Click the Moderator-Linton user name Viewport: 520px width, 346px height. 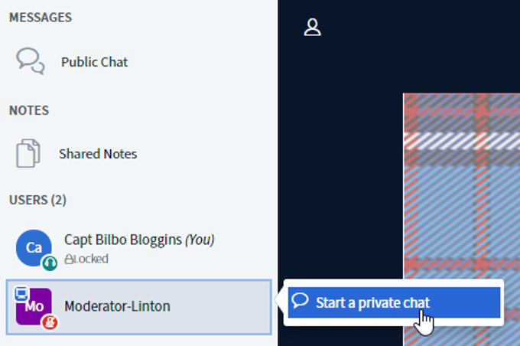(x=117, y=306)
